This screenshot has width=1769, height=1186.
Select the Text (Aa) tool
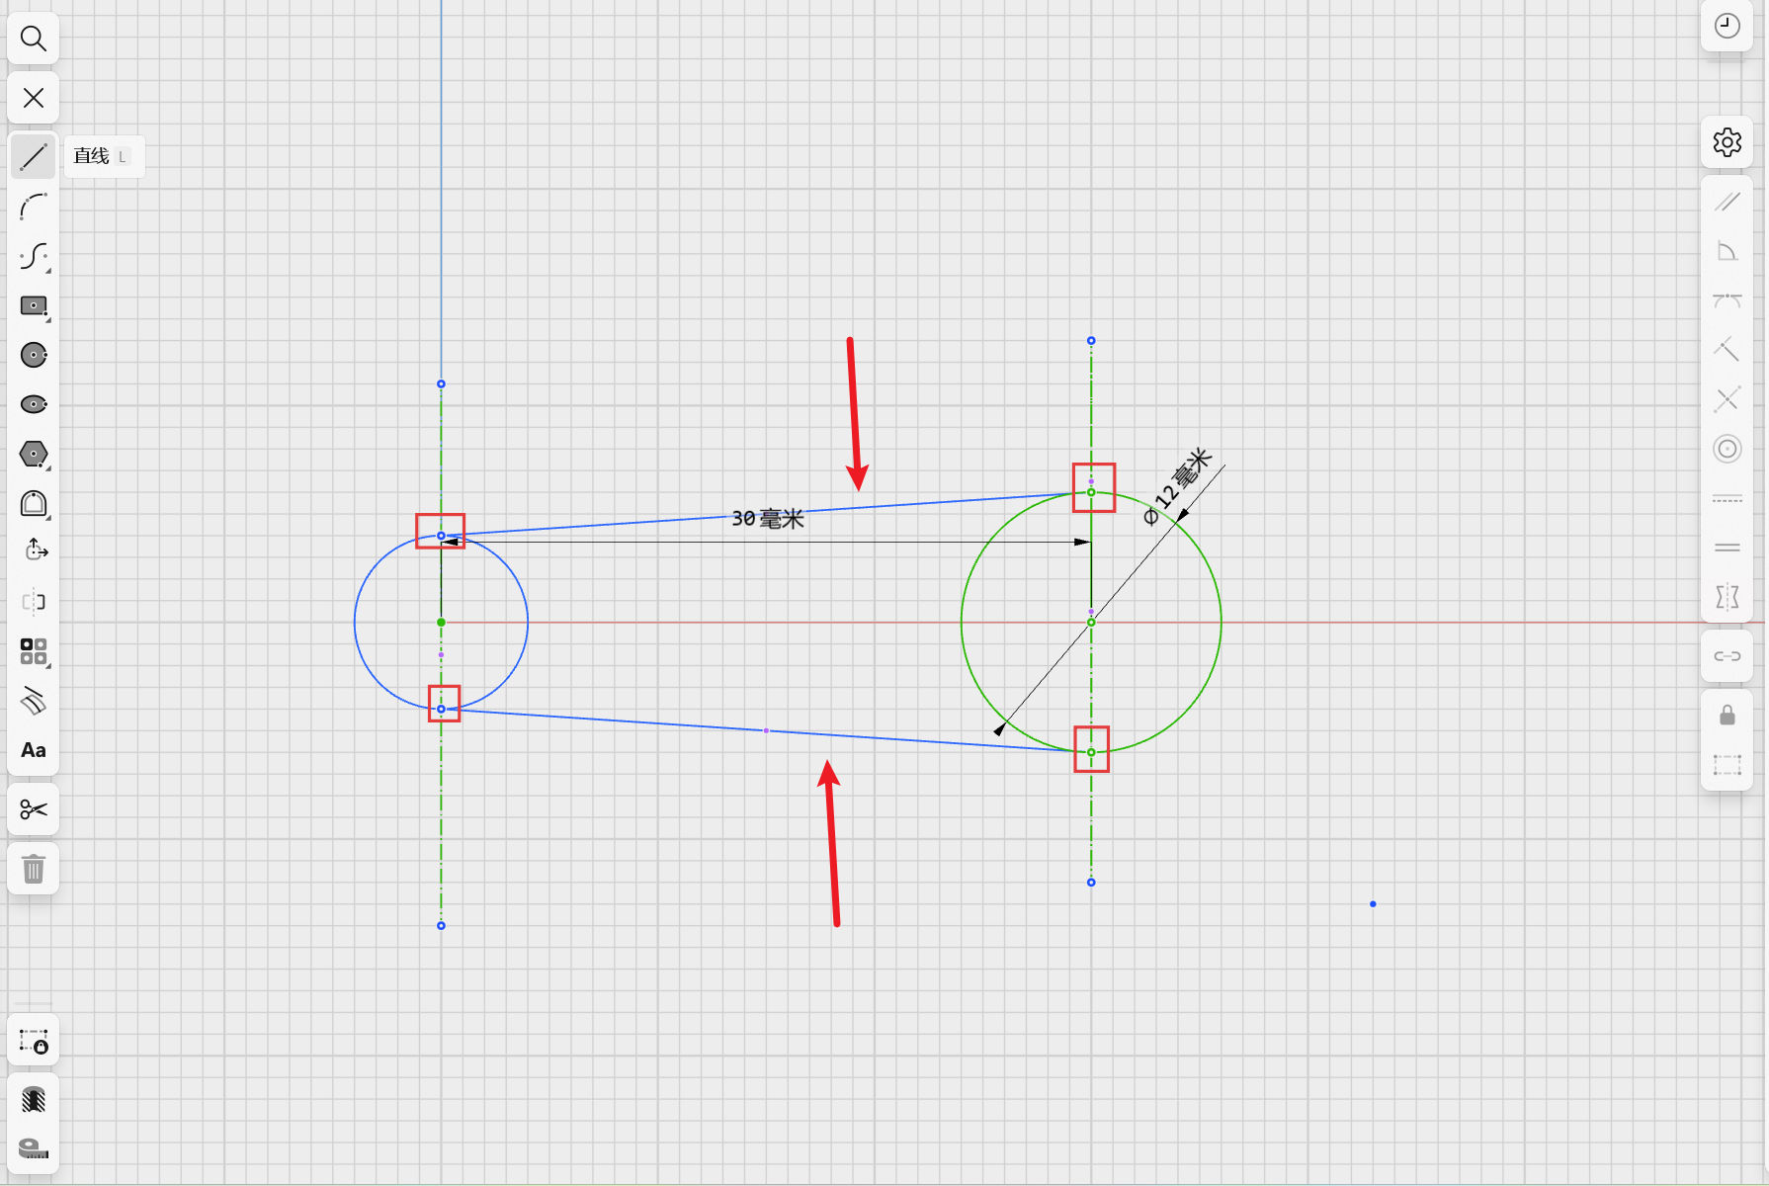coord(34,750)
